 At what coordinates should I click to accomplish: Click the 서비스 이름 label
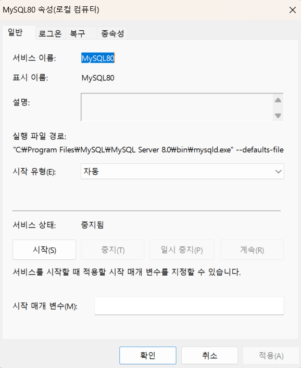coord(34,58)
